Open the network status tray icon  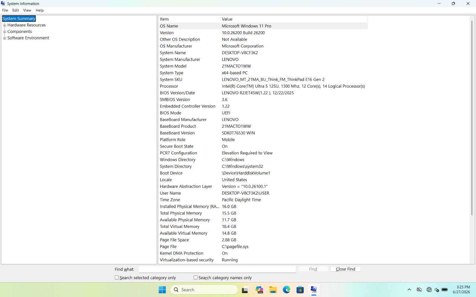[x=429, y=290]
